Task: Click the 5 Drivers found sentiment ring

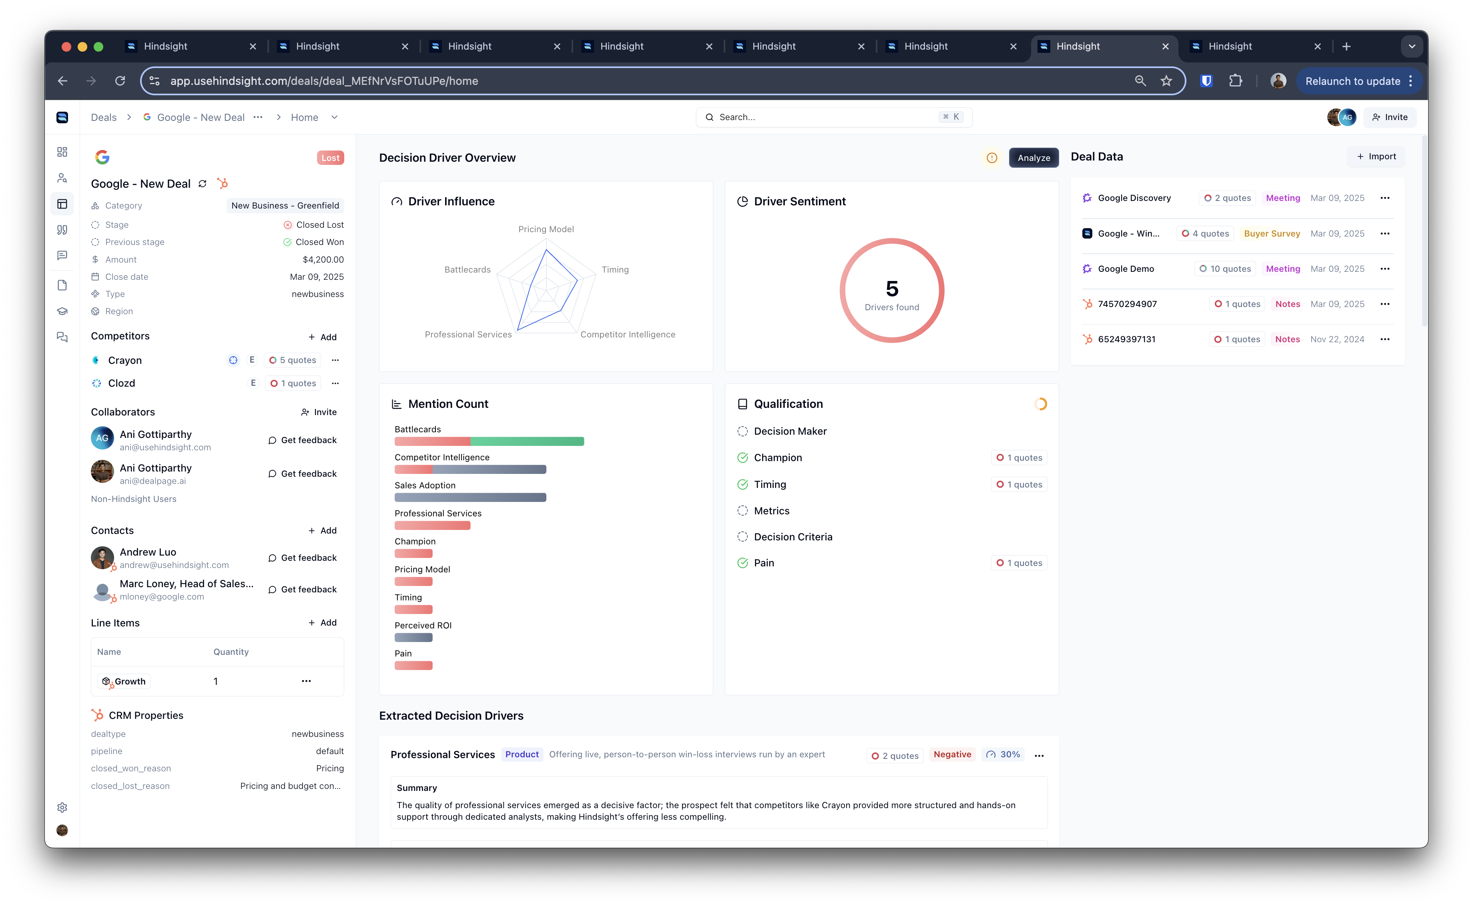Action: pyautogui.click(x=892, y=291)
